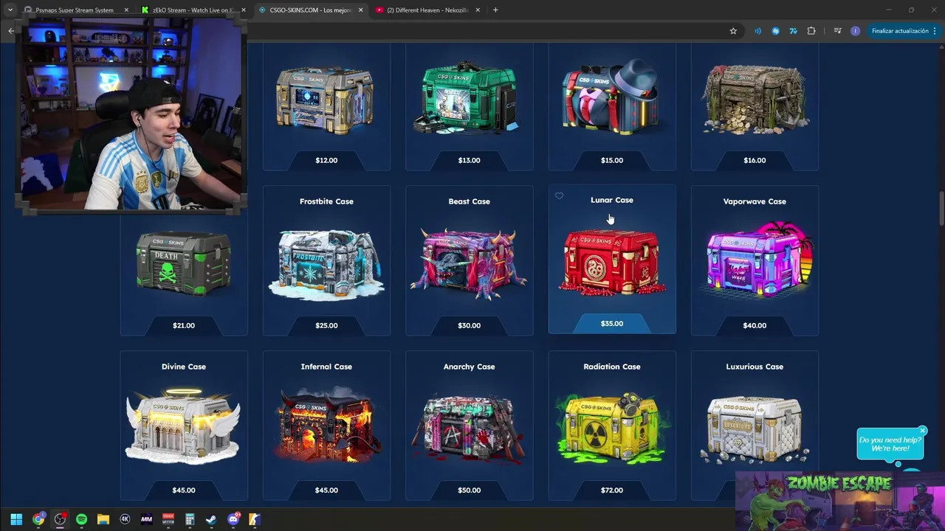
Task: Click the Shazam extension icon
Action: coord(775,31)
